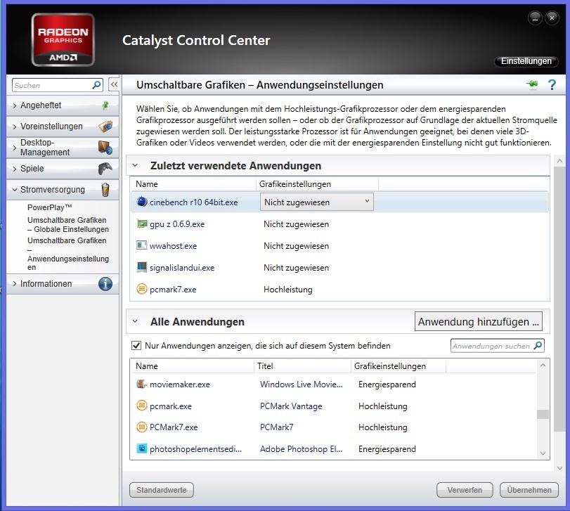
Task: Click main page scroll-down arrow
Action: click(x=560, y=467)
